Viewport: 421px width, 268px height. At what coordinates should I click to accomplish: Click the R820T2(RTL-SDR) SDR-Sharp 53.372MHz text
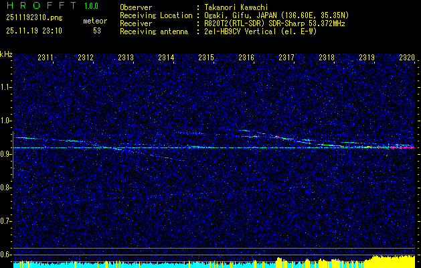(x=273, y=23)
